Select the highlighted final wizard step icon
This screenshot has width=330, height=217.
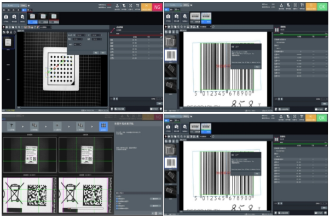103,126
